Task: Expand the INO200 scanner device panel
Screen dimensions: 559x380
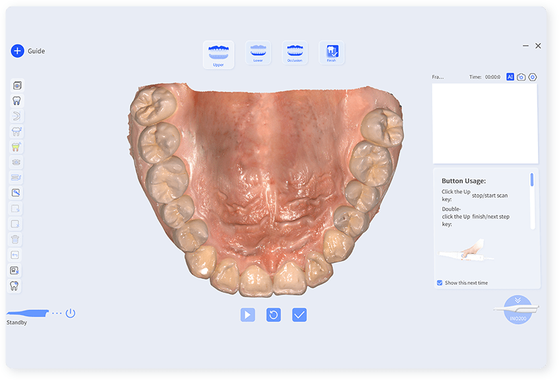Action: point(517,309)
